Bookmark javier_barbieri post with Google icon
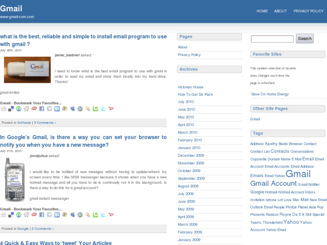327x245 pixels. (49, 109)
